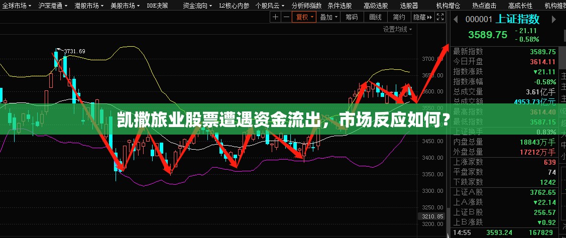Click the 上证指数 title
Viewport: 566px width, 238px height.
click(518, 19)
